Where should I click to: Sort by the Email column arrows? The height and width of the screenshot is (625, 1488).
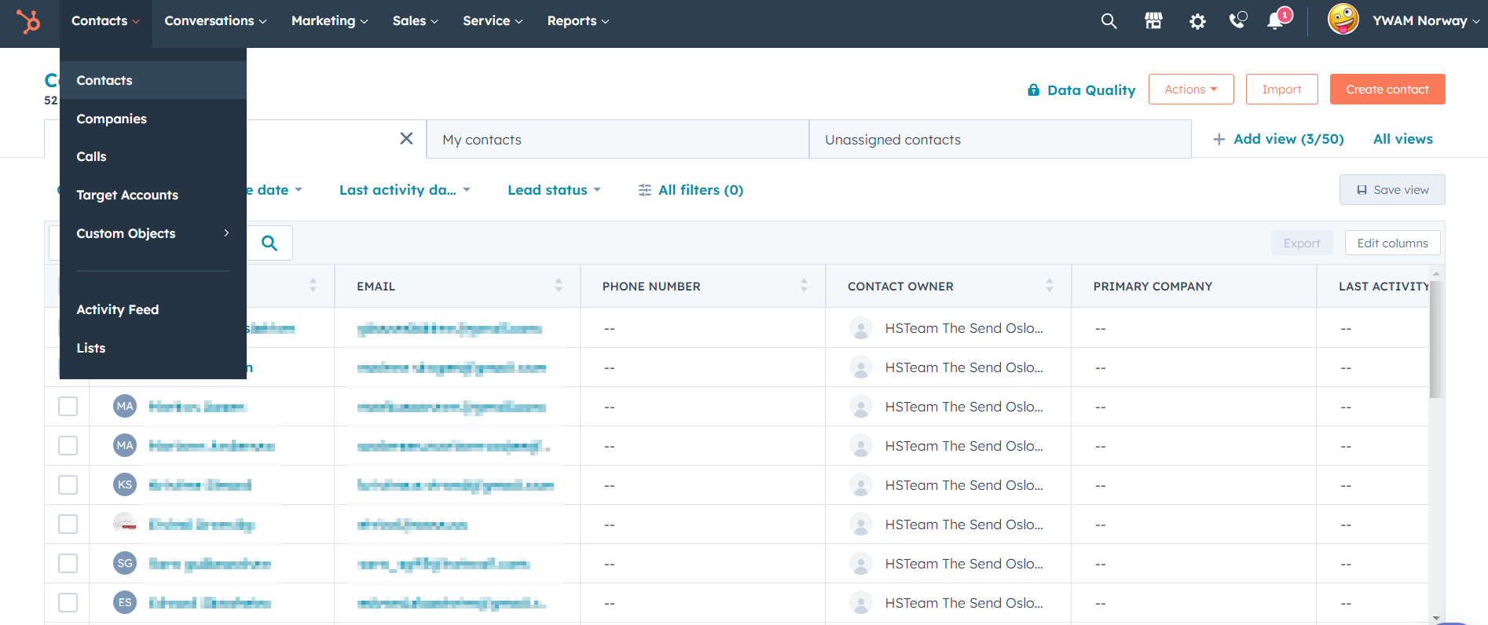pyautogui.click(x=559, y=286)
